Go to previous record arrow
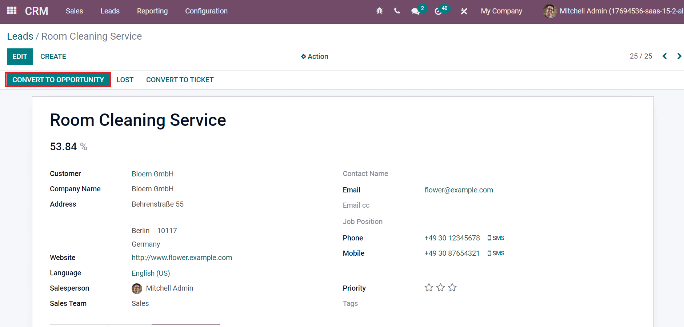 (664, 56)
